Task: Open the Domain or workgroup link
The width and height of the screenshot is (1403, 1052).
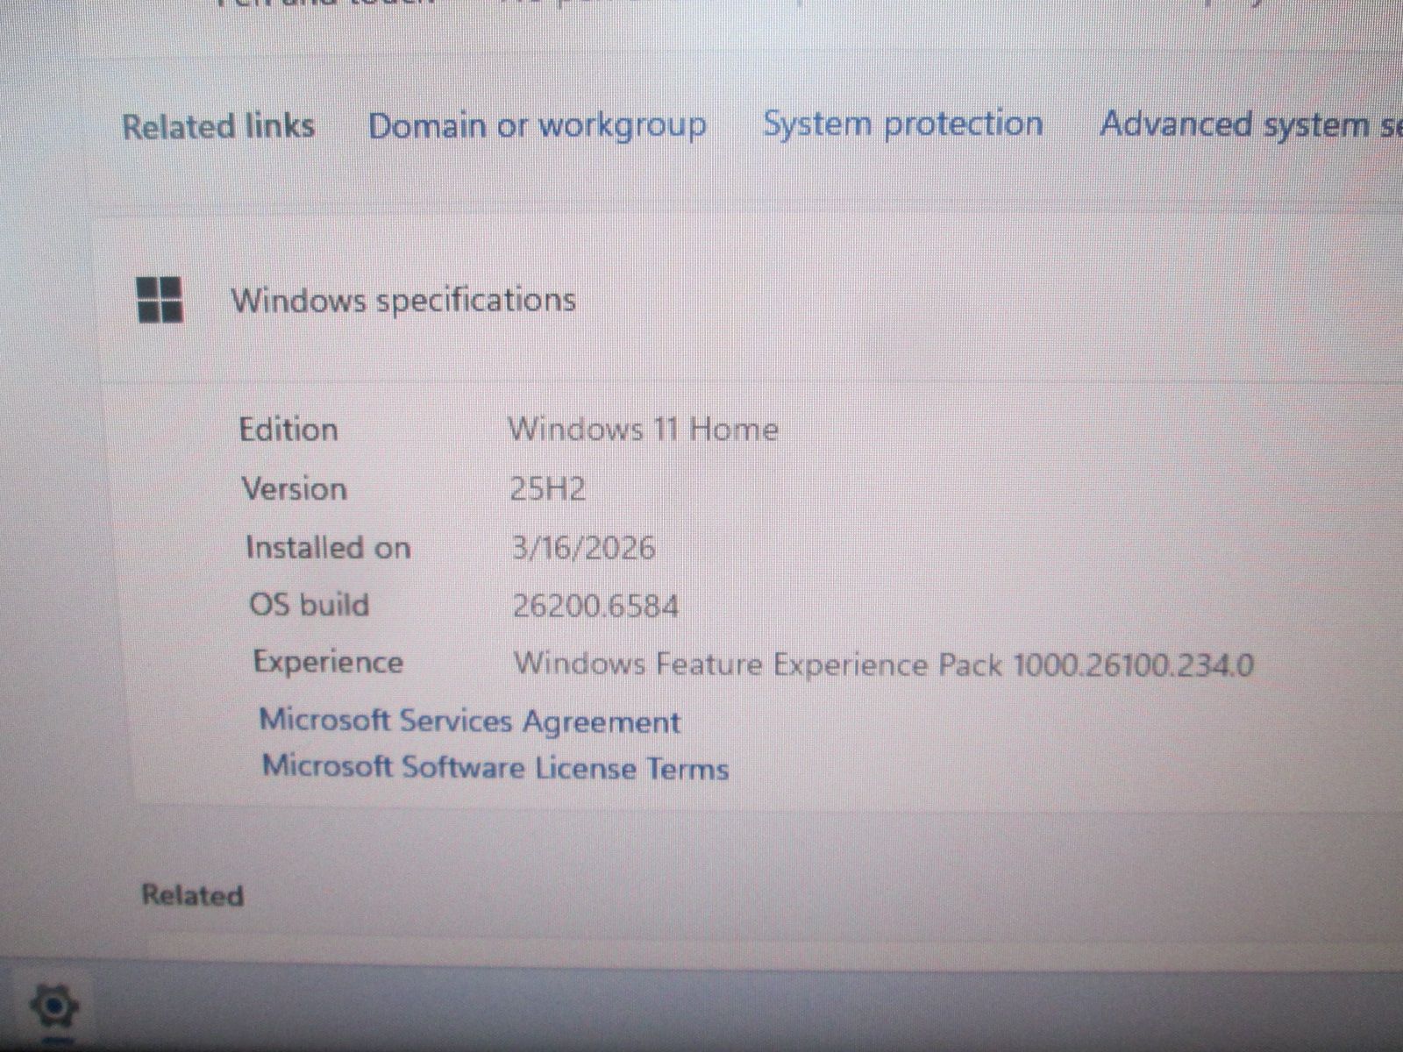Action: click(x=537, y=126)
